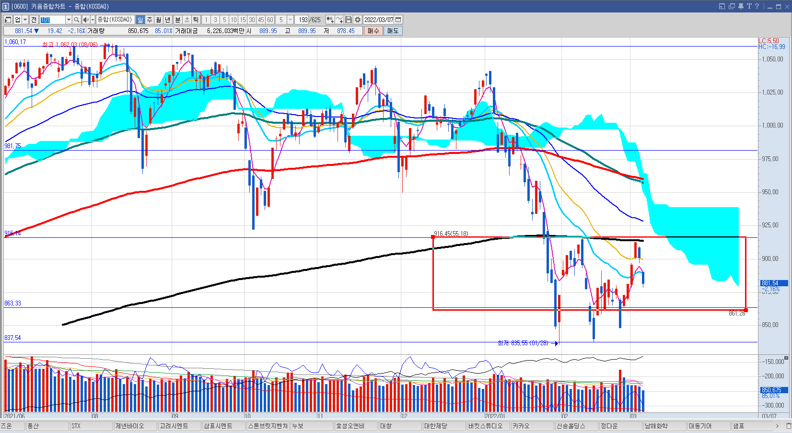Switch to 틱 tick chart
The height and width of the screenshot is (433, 792).
(196, 20)
